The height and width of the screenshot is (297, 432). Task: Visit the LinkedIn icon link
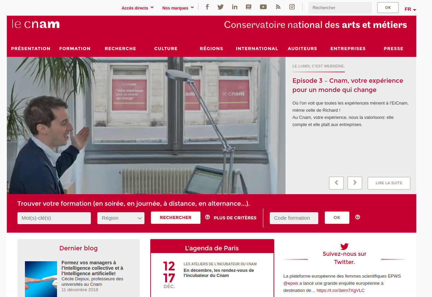coord(235,7)
